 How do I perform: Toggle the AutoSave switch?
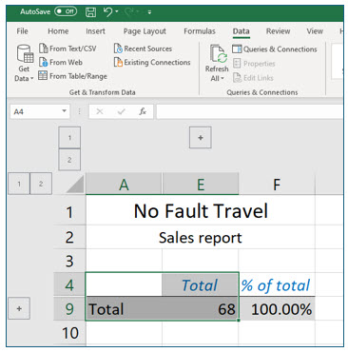(66, 11)
